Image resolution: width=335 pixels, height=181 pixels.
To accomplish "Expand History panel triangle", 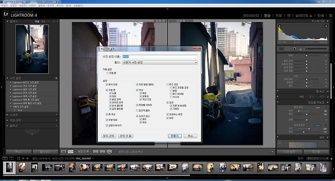I will (7, 120).
